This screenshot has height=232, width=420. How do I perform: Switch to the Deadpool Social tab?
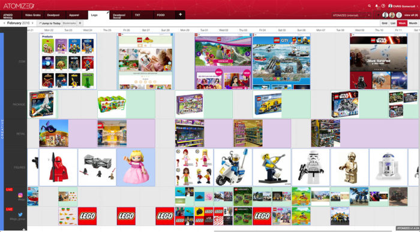point(121,16)
